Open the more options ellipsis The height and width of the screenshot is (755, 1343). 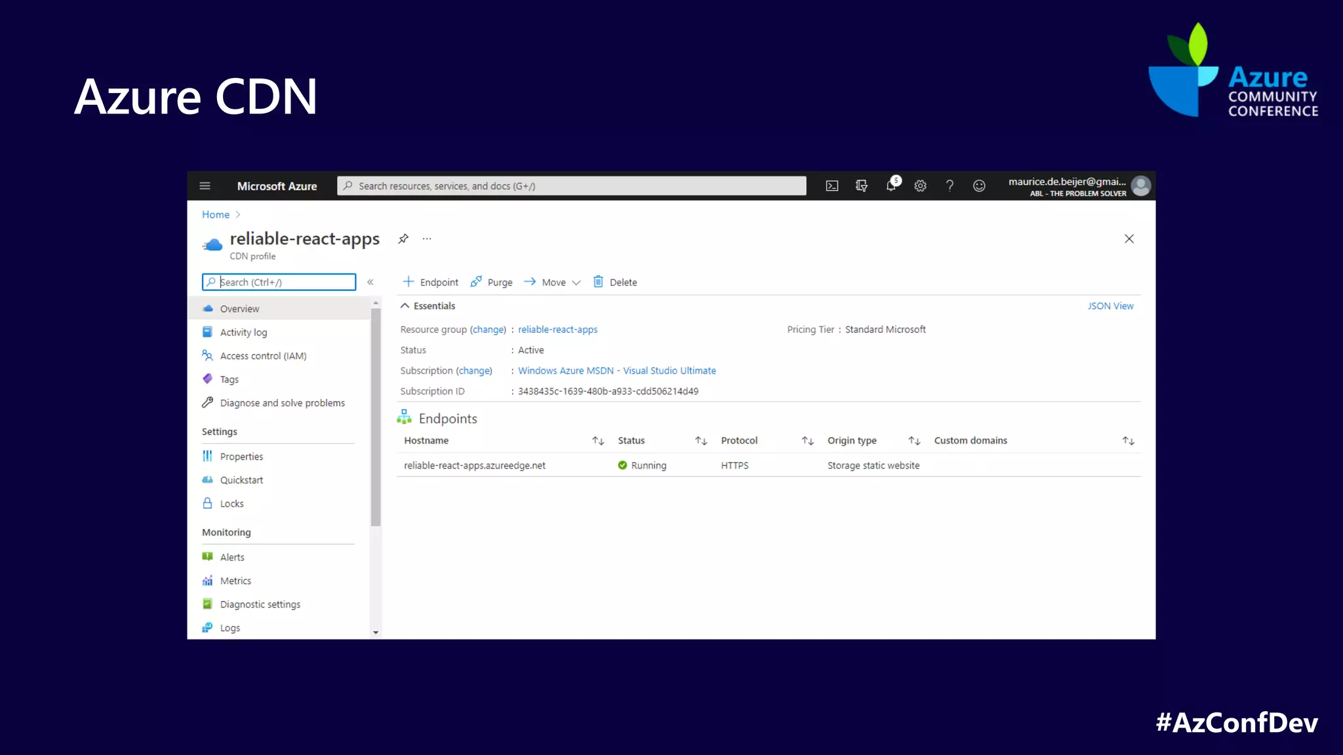[x=427, y=239]
